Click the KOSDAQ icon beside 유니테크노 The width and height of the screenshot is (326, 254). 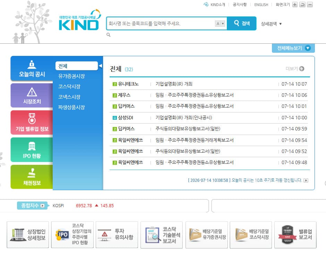pos(114,84)
